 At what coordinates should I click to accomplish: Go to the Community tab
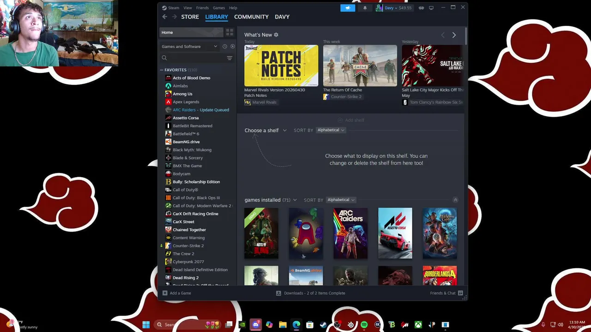(x=251, y=17)
